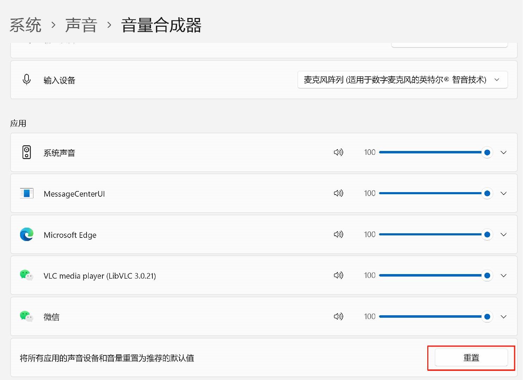Open the 输入设备 microphone dropdown
Viewport: 523px width, 380px height.
tap(402, 80)
